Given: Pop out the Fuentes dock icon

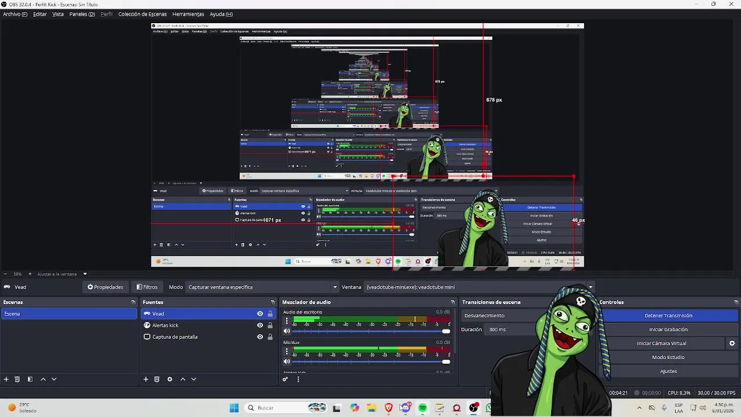Looking at the screenshot, I should coord(273,302).
